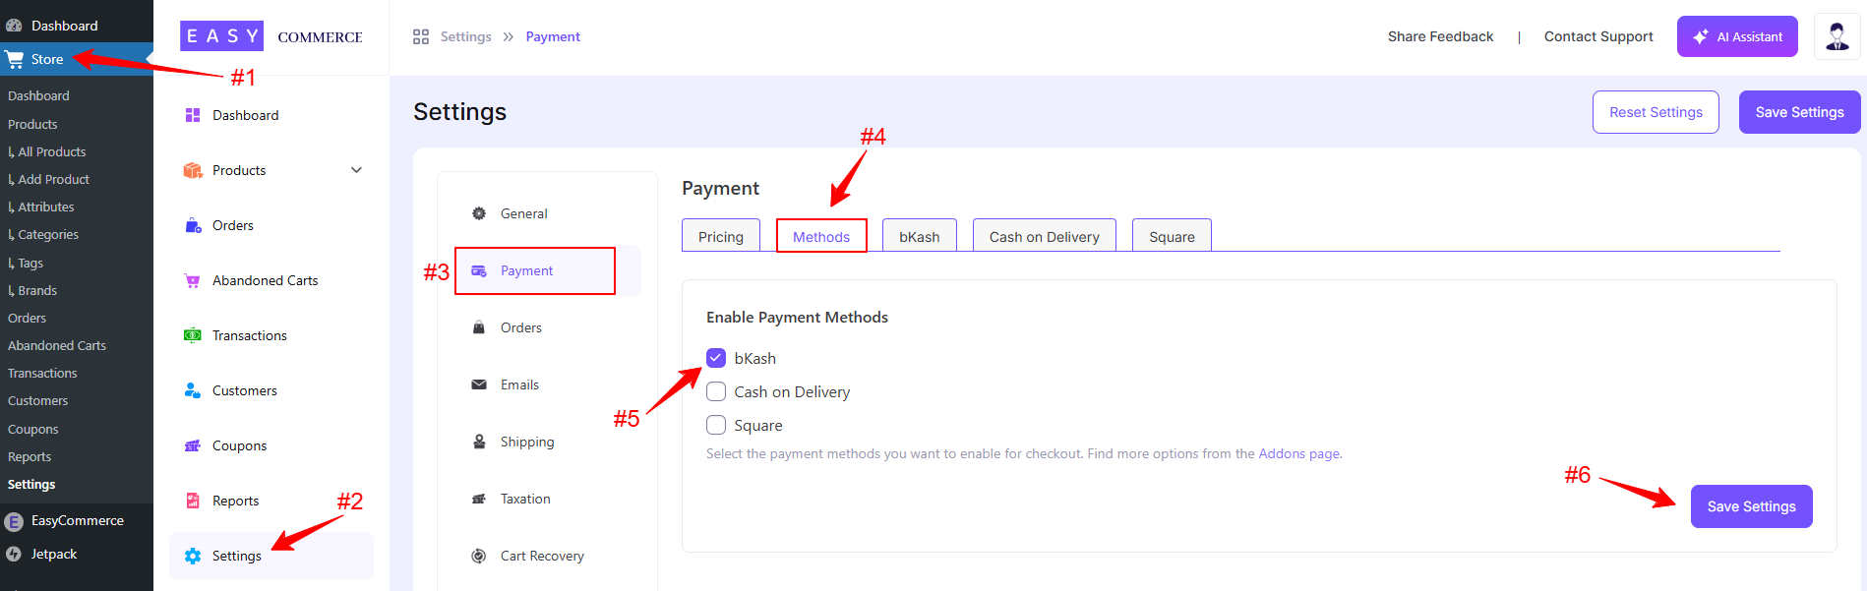Click the Transactions money icon
Screen dimensions: 1867x591
click(x=193, y=335)
